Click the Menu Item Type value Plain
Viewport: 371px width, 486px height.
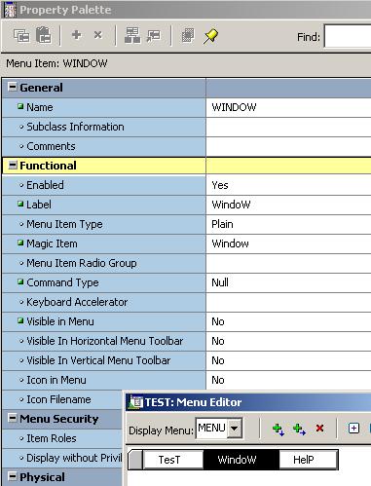[222, 224]
